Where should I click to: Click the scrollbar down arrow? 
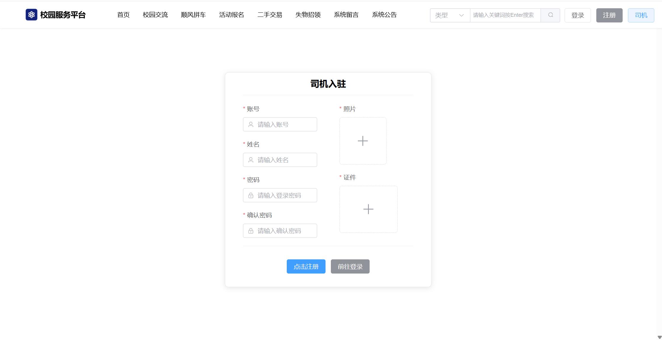click(x=659, y=337)
